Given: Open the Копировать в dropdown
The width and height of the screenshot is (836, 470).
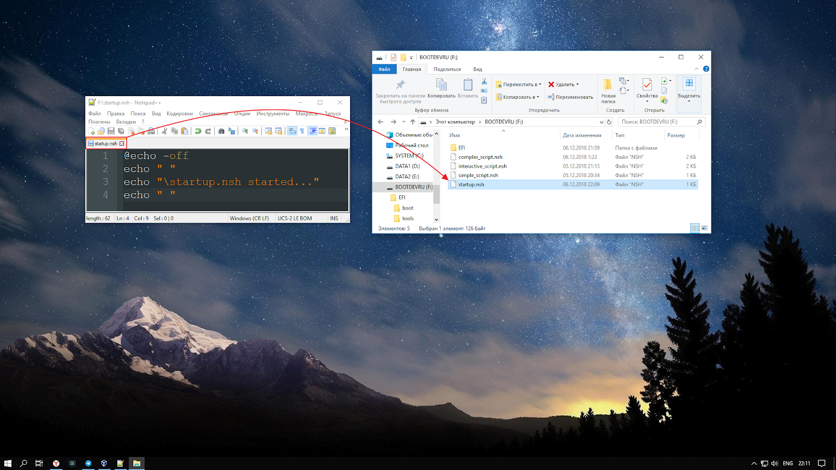Looking at the screenshot, I should [x=517, y=97].
